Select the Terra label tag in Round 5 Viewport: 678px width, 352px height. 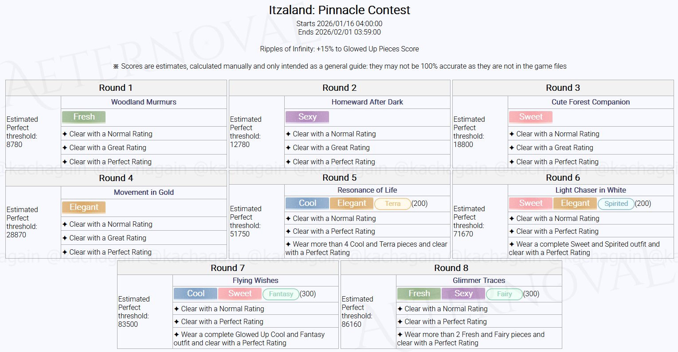pos(392,204)
